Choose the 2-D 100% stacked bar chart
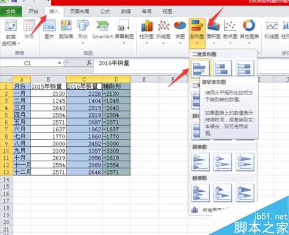 (x=245, y=68)
